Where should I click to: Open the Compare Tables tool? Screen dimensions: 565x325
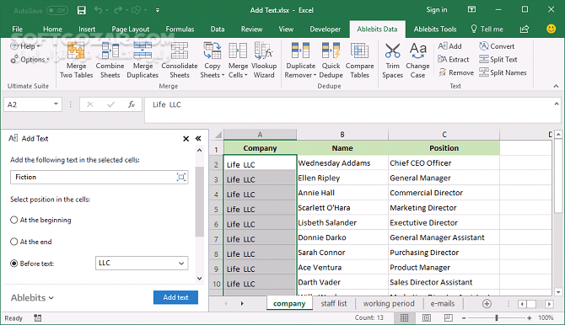click(x=359, y=60)
